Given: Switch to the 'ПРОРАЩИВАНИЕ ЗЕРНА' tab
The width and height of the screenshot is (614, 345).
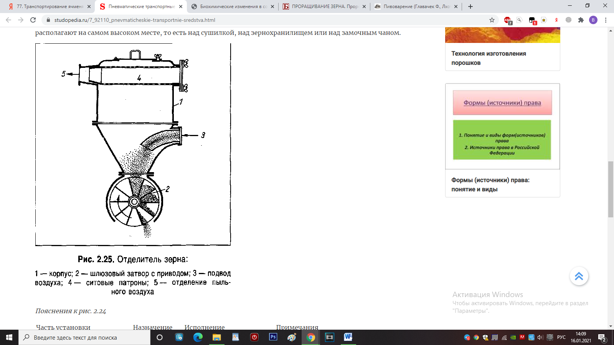Looking at the screenshot, I should [325, 7].
